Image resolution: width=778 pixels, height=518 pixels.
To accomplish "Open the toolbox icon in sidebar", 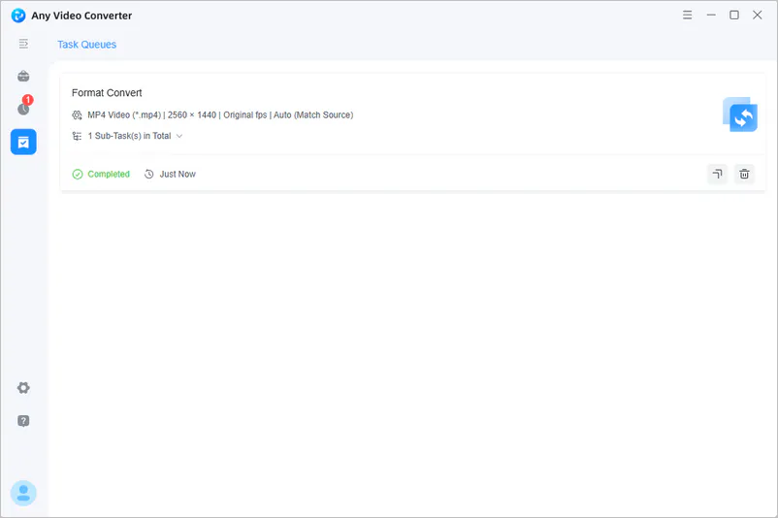I will tap(23, 76).
